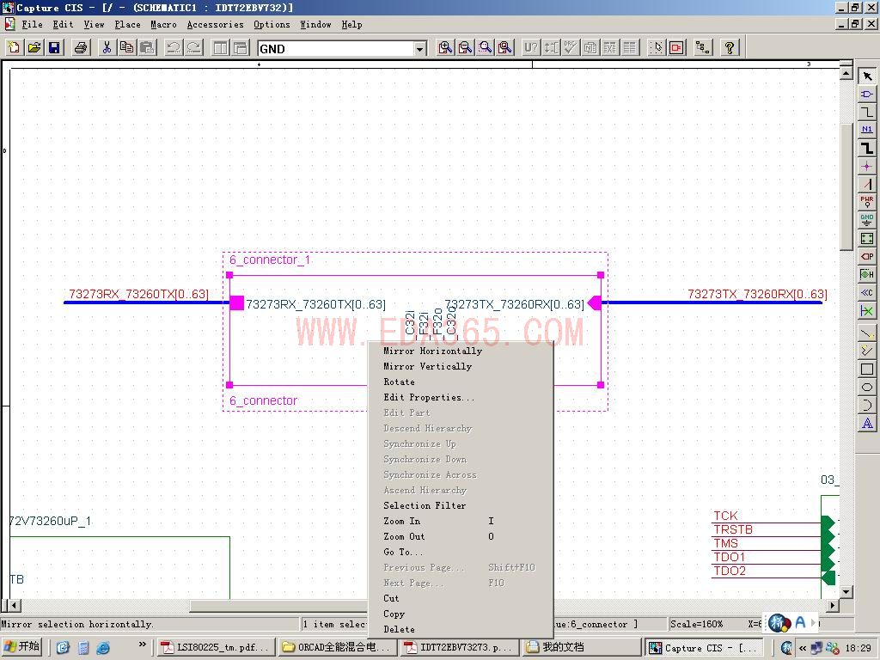
Task: Open the Accessories menu
Action: [215, 25]
